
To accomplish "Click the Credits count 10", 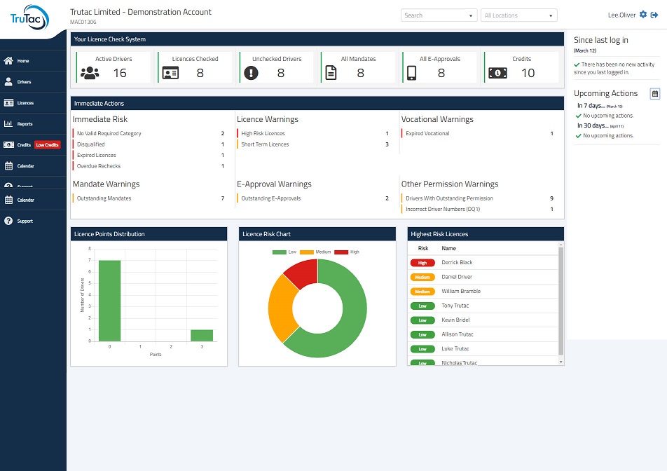I will point(528,73).
